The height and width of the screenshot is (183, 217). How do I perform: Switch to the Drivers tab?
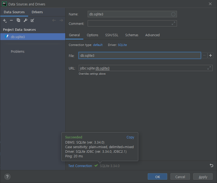click(x=37, y=12)
